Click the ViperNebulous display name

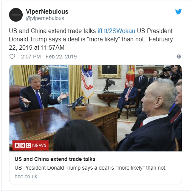[x=47, y=11]
